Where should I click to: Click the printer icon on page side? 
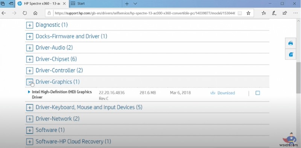point(290,43)
